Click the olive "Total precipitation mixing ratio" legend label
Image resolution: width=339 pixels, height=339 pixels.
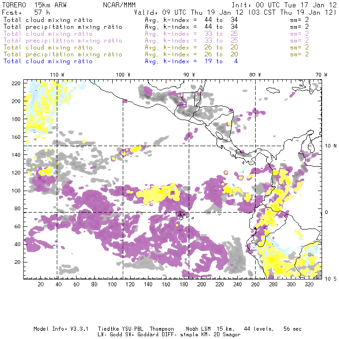tap(63, 54)
